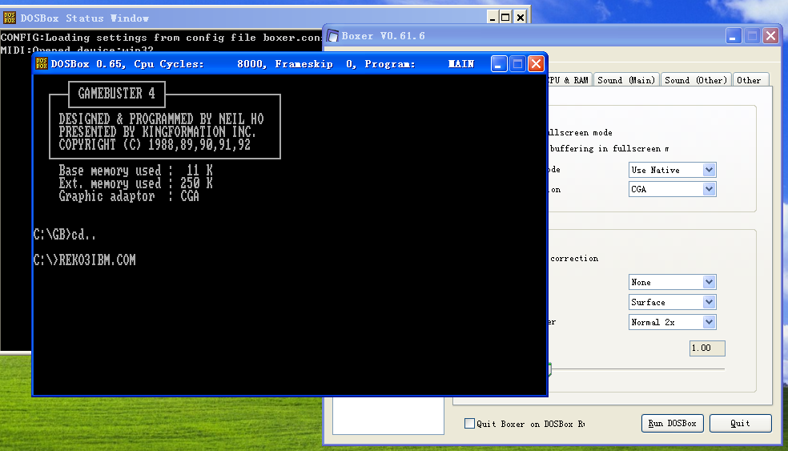
Task: Click Boxer window title bar icon
Action: click(x=332, y=36)
